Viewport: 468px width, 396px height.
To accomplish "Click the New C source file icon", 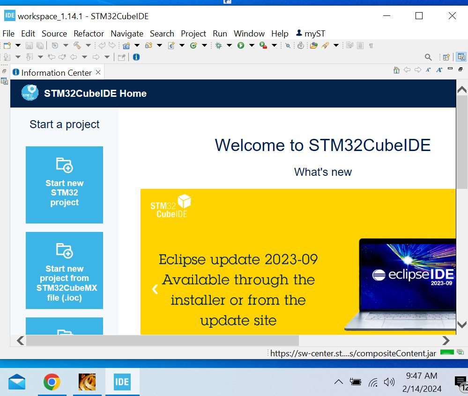I will [171, 46].
